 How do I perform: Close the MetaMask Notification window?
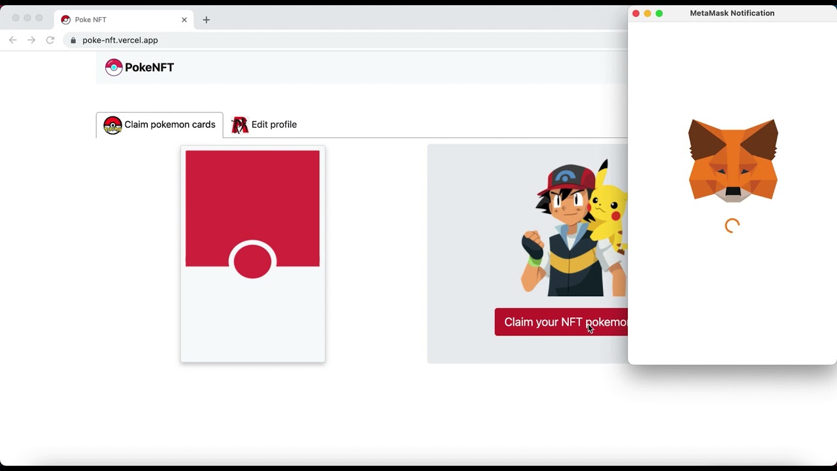click(636, 13)
